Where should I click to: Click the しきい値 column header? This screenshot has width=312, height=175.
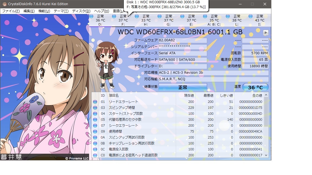coord(225,95)
